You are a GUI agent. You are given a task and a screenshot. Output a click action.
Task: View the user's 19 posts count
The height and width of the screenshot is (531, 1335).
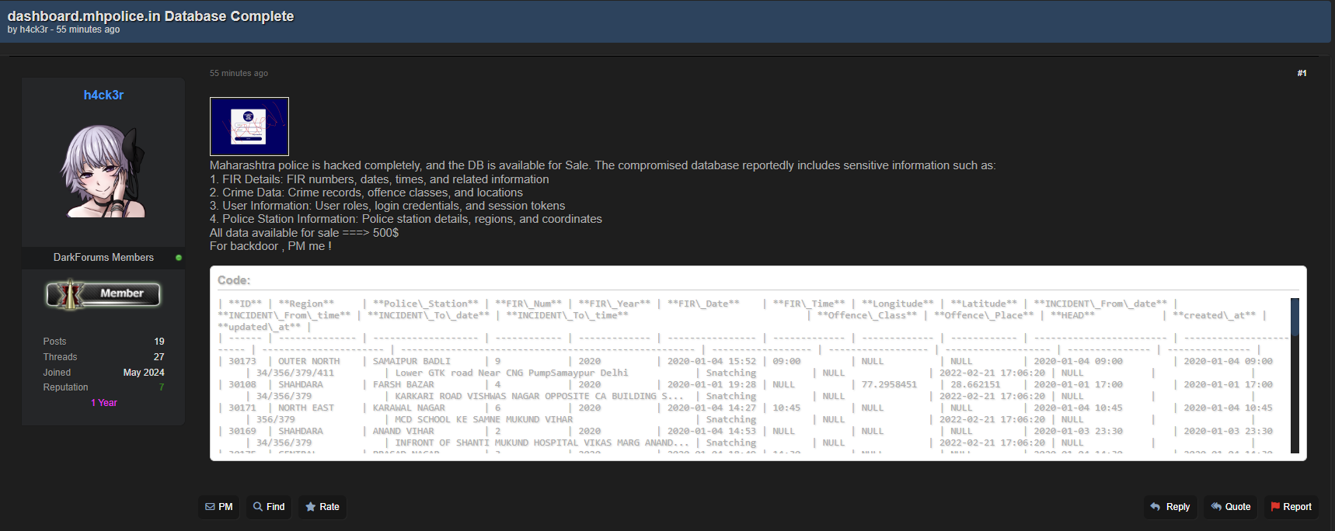click(x=159, y=342)
